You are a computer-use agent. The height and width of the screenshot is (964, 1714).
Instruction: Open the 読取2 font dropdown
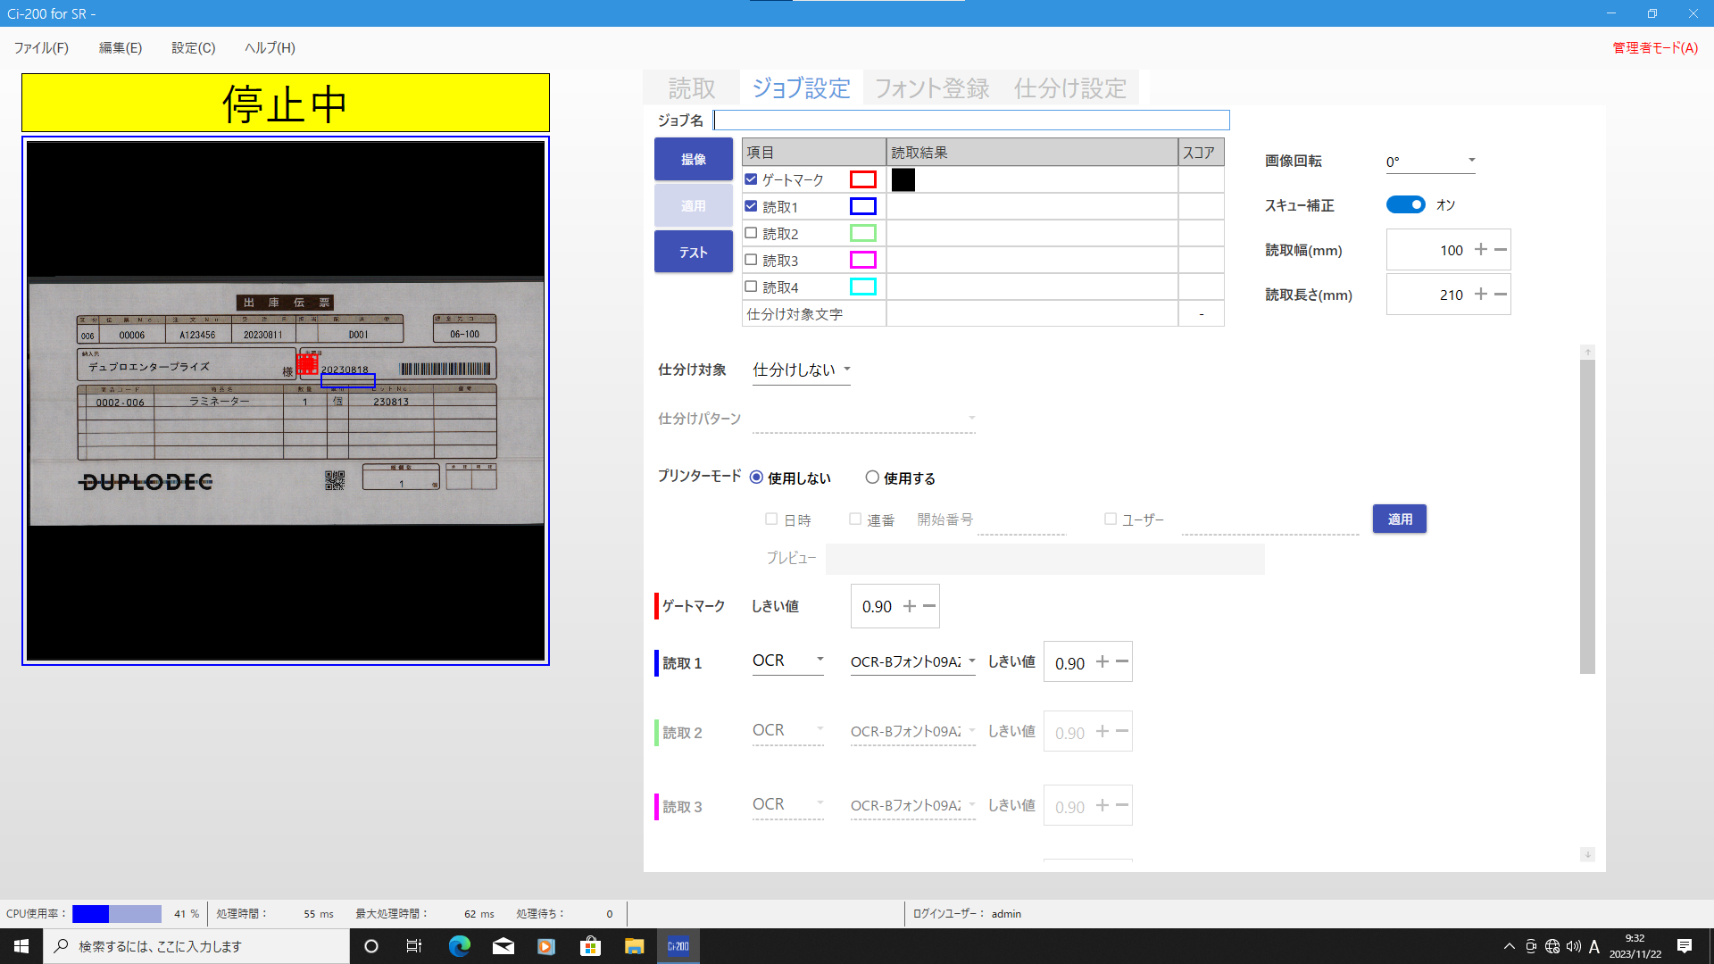coord(912,731)
